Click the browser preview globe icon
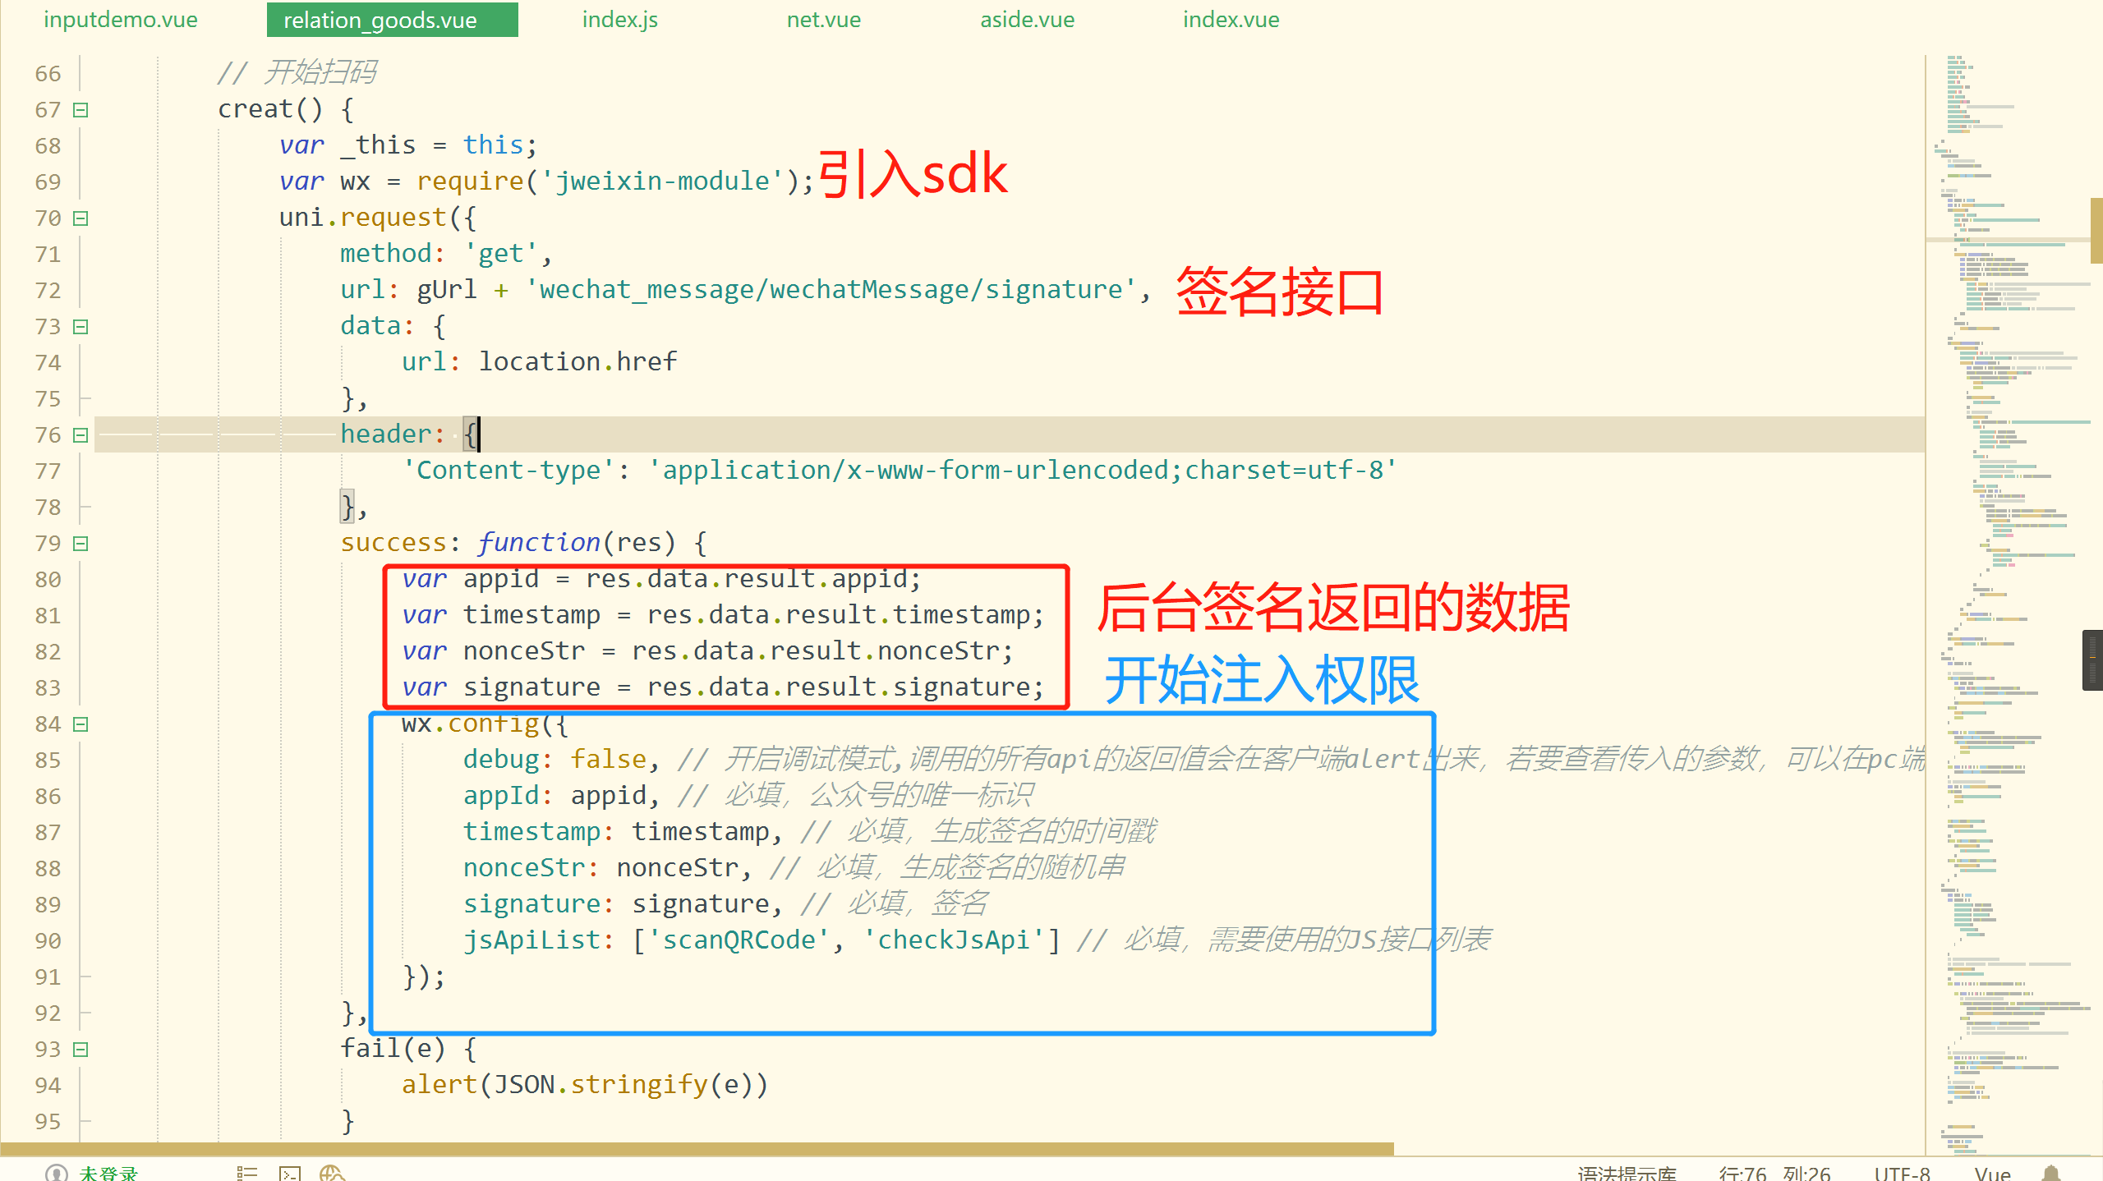Viewport: 2103px width, 1181px height. [332, 1173]
